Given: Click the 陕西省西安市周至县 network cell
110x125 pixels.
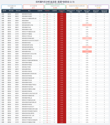Looking at the screenshot, I should (x=27, y=104).
